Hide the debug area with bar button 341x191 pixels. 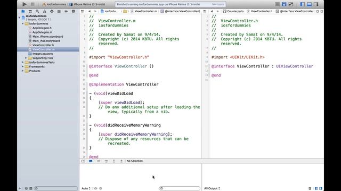(83, 161)
